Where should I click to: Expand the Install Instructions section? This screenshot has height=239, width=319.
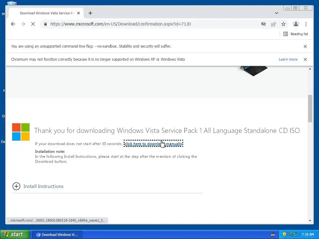tap(38, 186)
